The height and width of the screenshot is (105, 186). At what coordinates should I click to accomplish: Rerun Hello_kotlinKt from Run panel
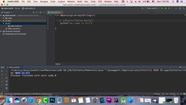pyautogui.click(x=2, y=71)
